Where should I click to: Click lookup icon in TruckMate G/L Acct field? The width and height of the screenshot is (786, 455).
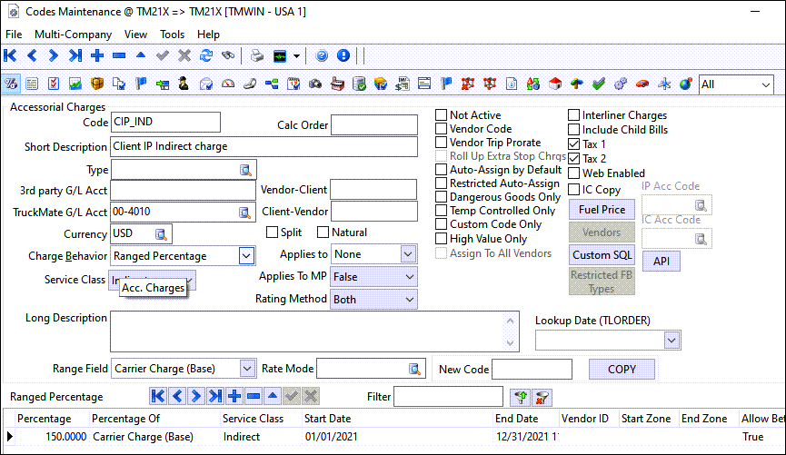coord(244,213)
